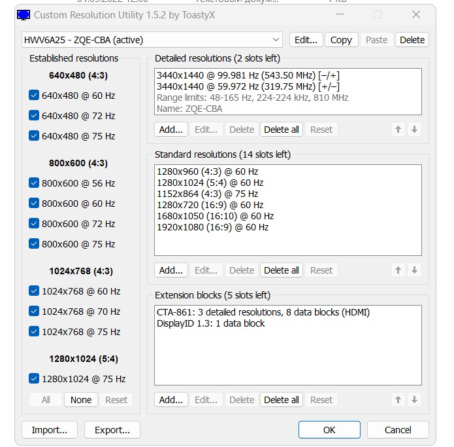This screenshot has width=454, height=447.
Task: Select the 3440x1440 @ 99.981 Hz entry
Action: pyautogui.click(x=239, y=75)
